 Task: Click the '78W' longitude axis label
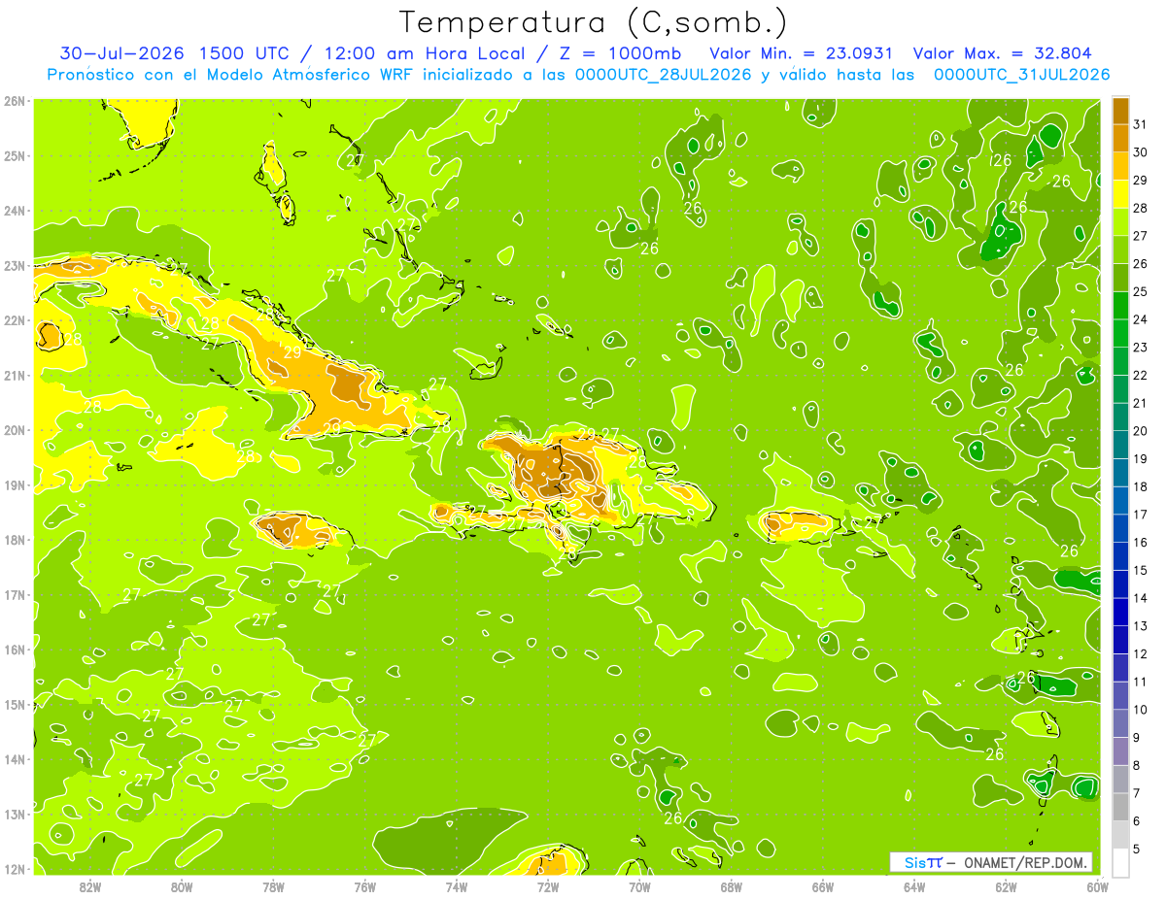[273, 886]
